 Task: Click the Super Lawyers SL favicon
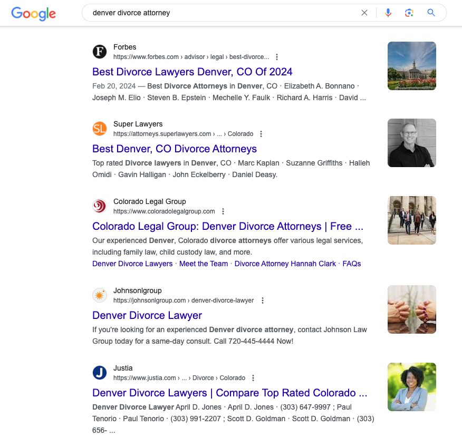tap(100, 129)
